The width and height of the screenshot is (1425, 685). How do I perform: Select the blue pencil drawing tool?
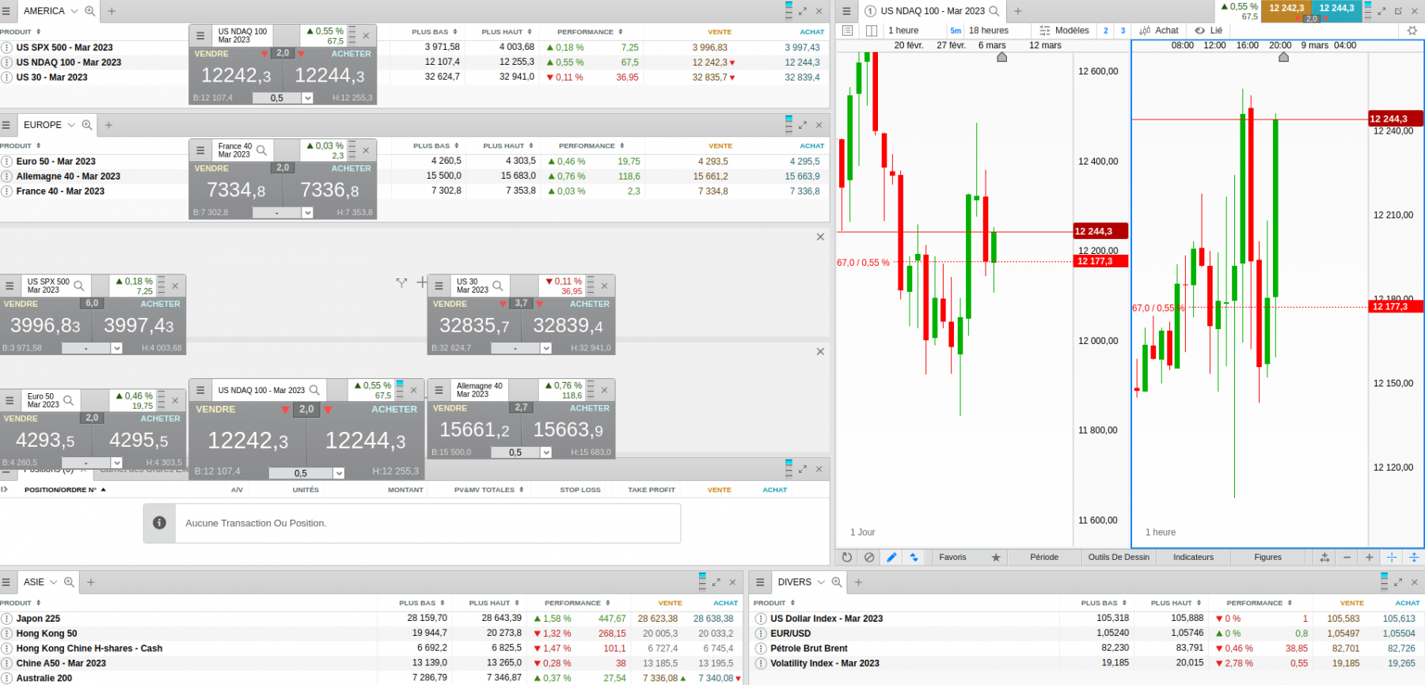(891, 557)
